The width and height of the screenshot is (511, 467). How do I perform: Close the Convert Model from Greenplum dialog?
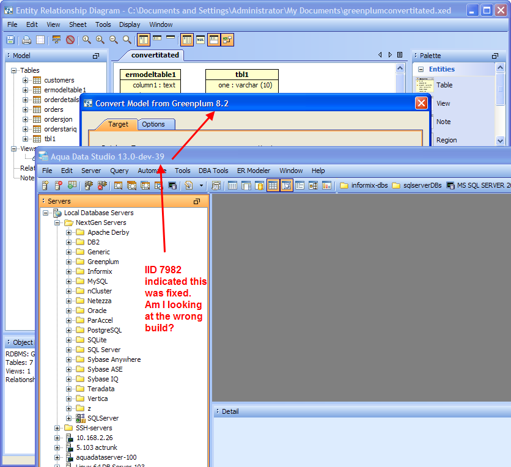(x=421, y=103)
